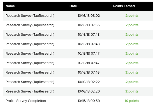Click the date 10/16/18 02:20
This screenshot has width=155, height=109.
point(89,91)
